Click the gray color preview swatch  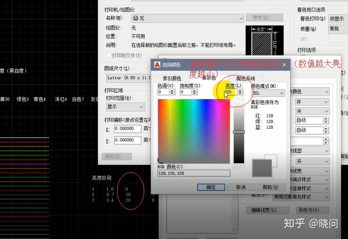[262, 168]
